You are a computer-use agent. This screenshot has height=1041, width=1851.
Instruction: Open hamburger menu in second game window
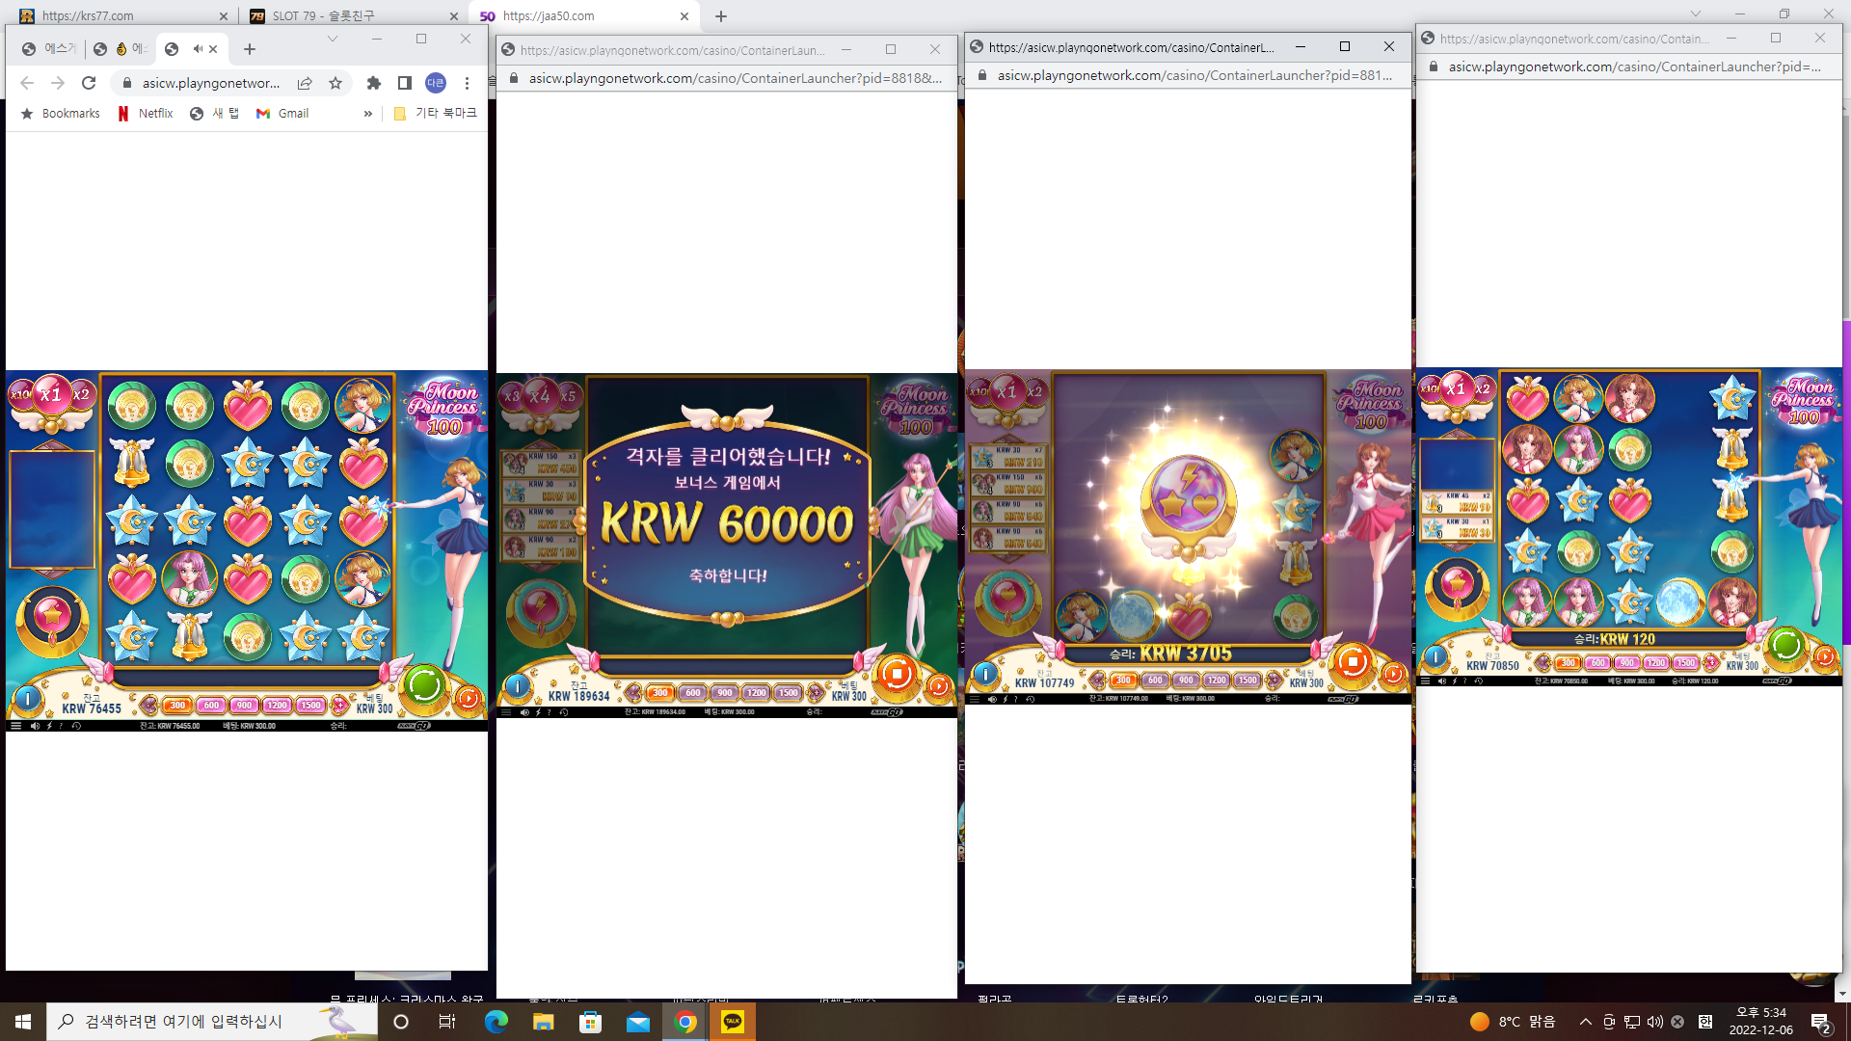pyautogui.click(x=506, y=712)
